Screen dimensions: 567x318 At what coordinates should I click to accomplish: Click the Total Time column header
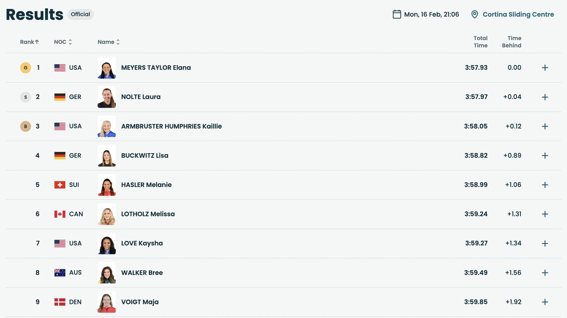481,42
